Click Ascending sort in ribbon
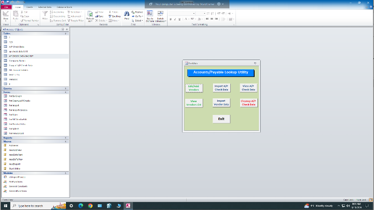This screenshot has height=210, width=374. click(x=57, y=12)
